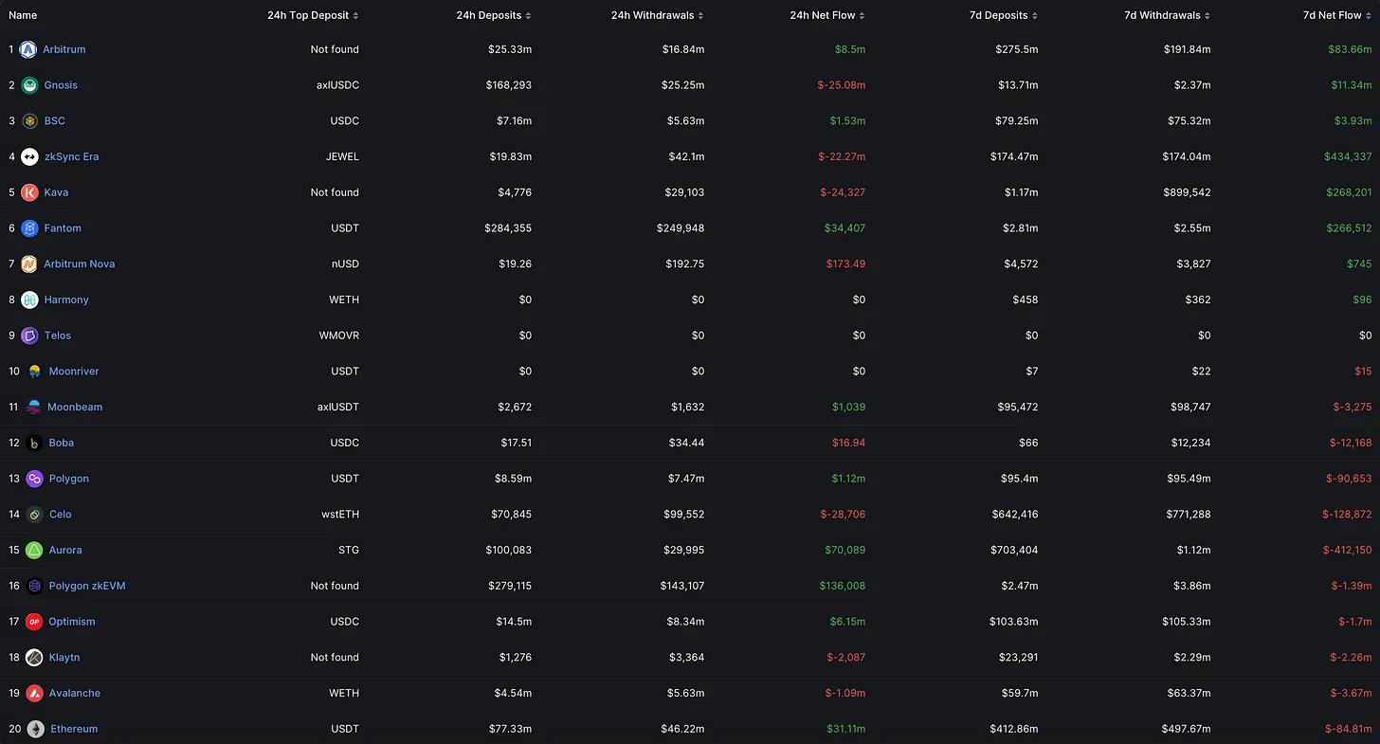Sort by 24h Withdrawals column
Image resolution: width=1380 pixels, height=744 pixels.
(x=658, y=15)
